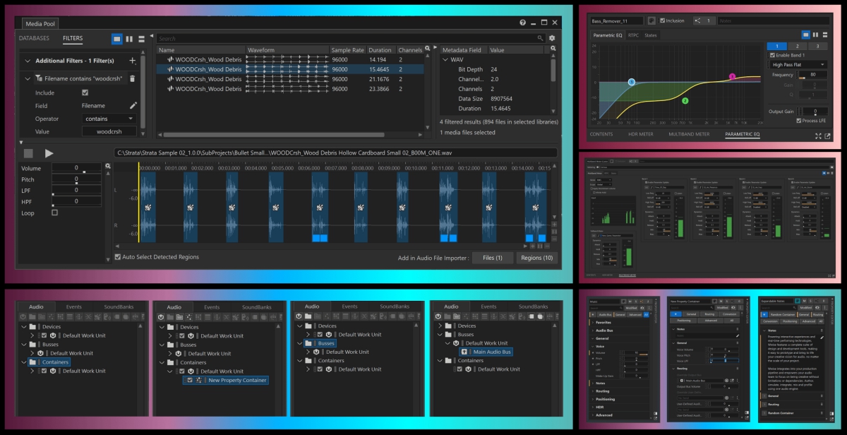Click the Media Pool Search field
847x435 pixels.
coord(351,38)
